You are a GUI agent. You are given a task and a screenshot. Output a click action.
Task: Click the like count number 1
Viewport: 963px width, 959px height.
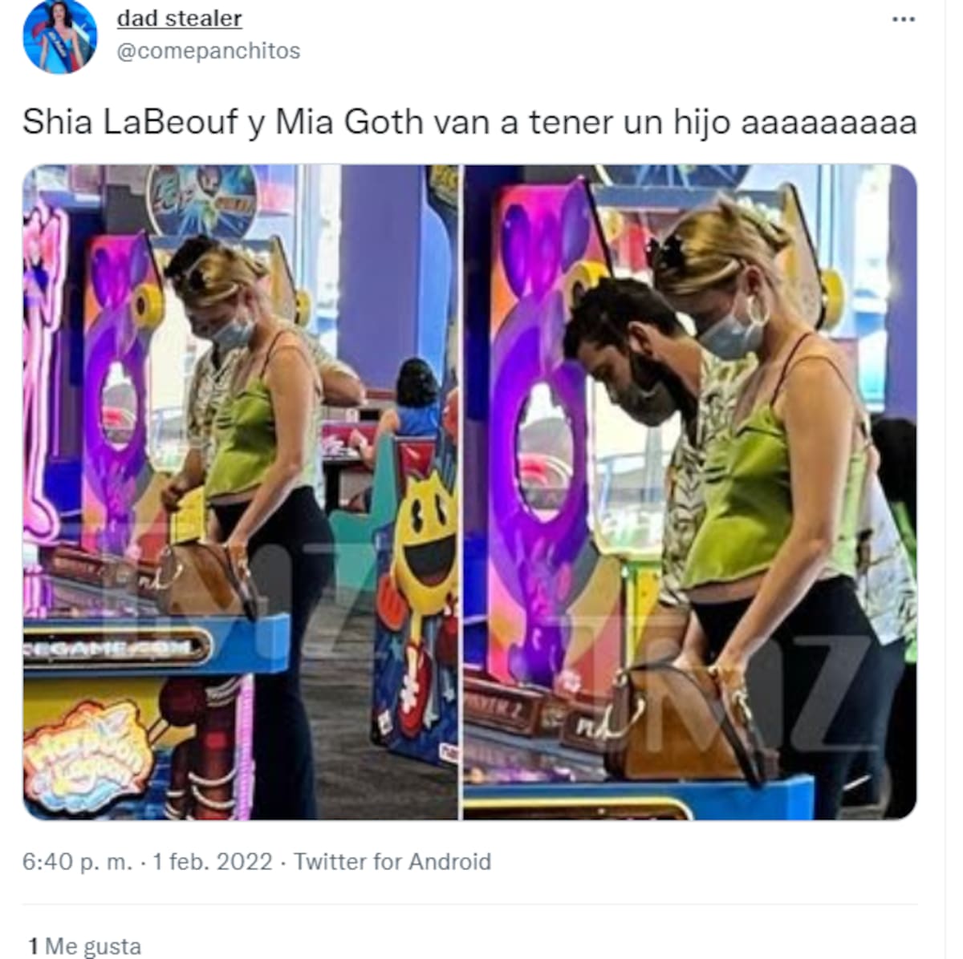tap(33, 946)
